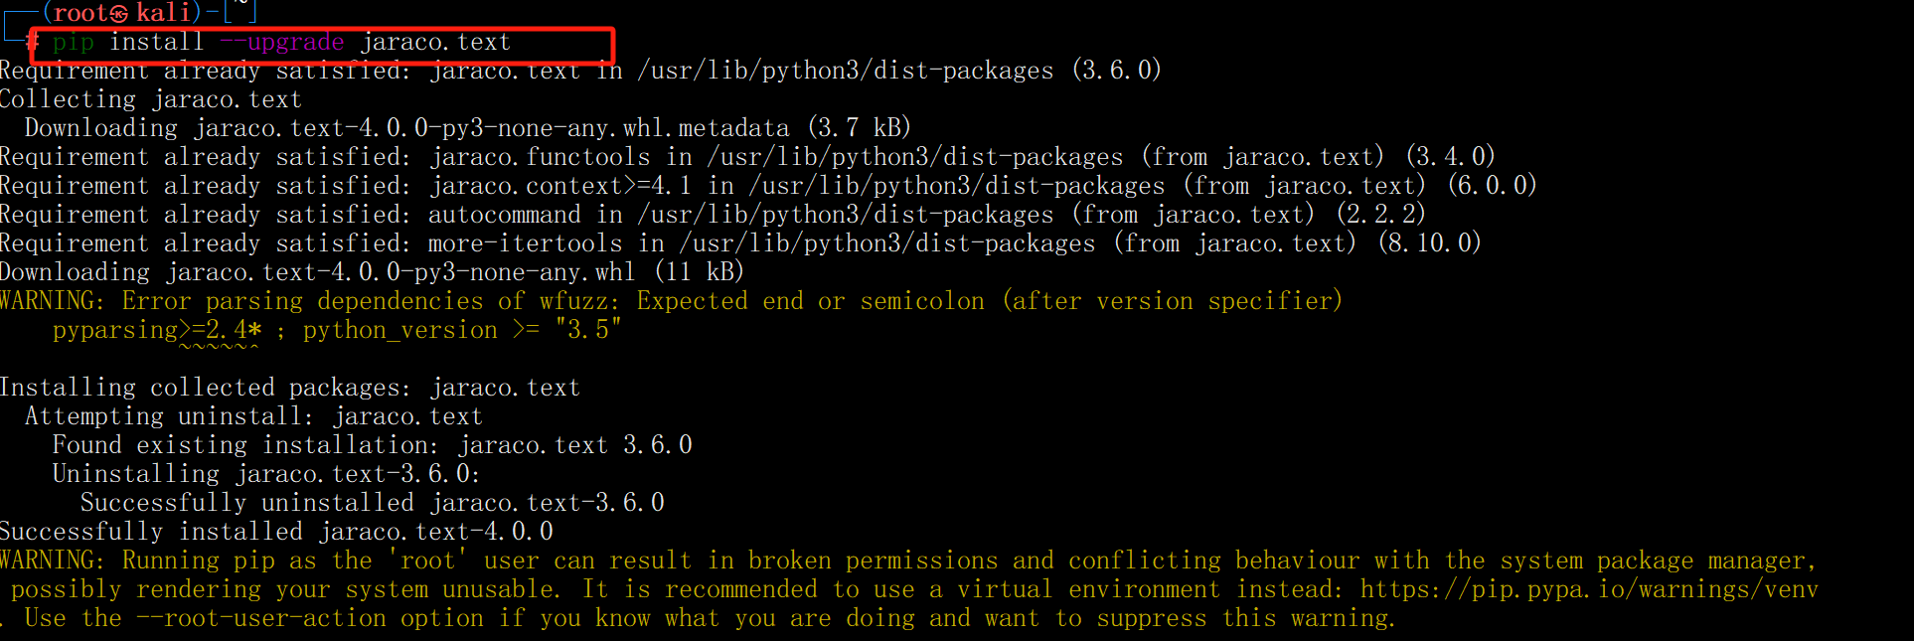Screen dimensions: 1914x641
Task: Click the 'autocommand' package name
Action: pyautogui.click(x=504, y=215)
